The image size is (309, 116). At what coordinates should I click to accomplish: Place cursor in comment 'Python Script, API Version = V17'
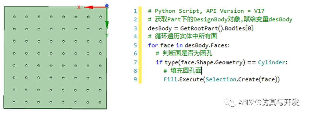pyautogui.click(x=206, y=11)
